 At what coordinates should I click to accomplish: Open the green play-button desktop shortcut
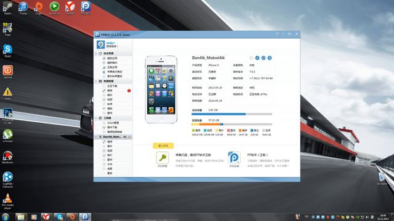coord(54,7)
